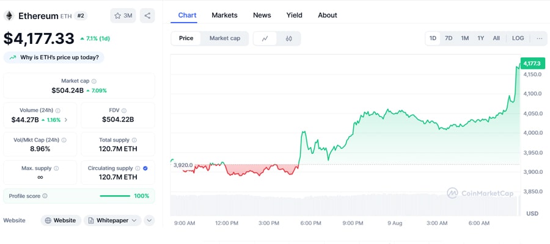
Task: Select the 1Y time range
Action: click(x=480, y=38)
